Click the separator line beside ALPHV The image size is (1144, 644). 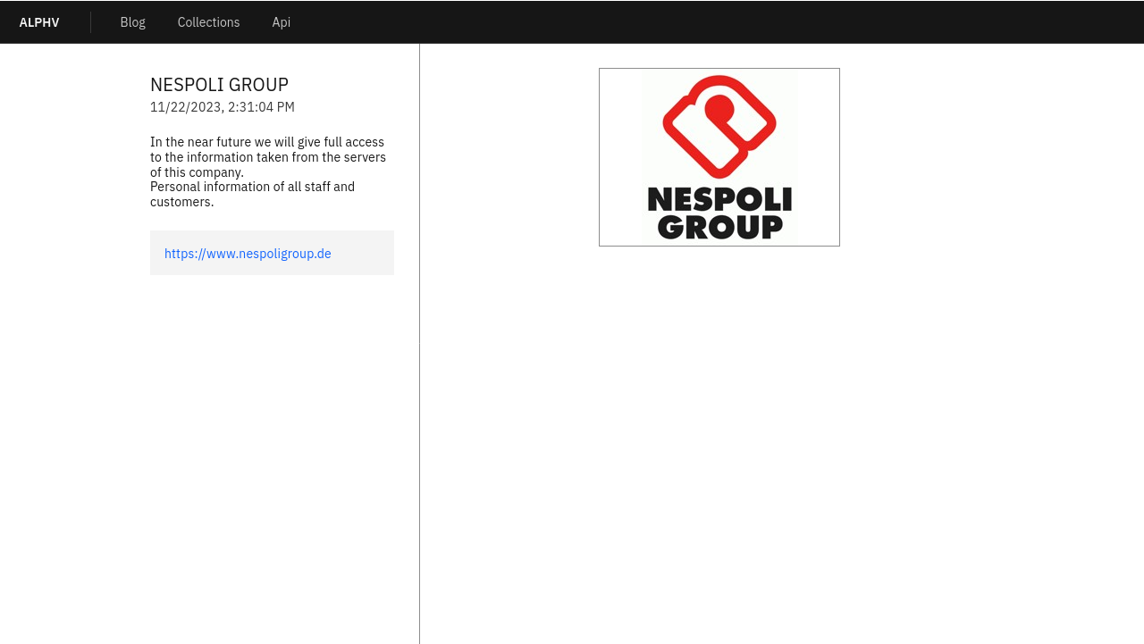pyautogui.click(x=90, y=22)
